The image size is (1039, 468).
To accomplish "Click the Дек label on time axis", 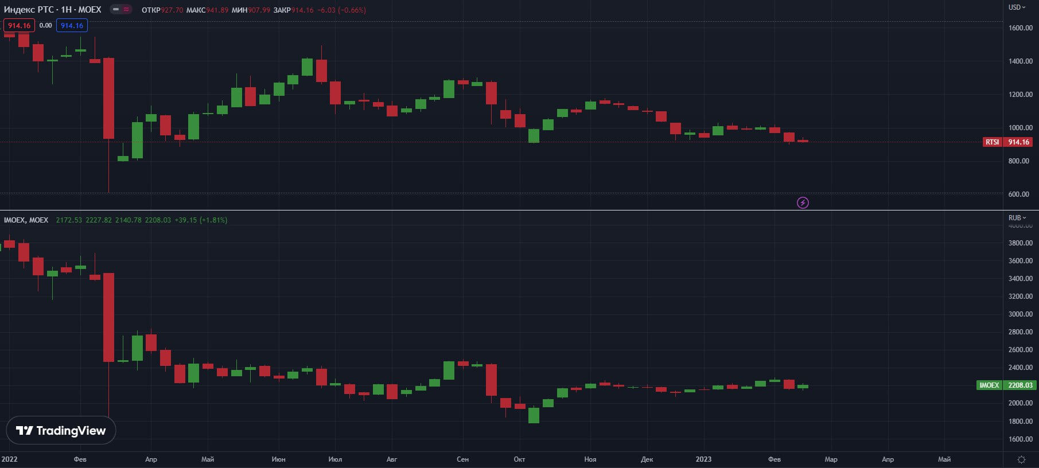I will point(647,459).
